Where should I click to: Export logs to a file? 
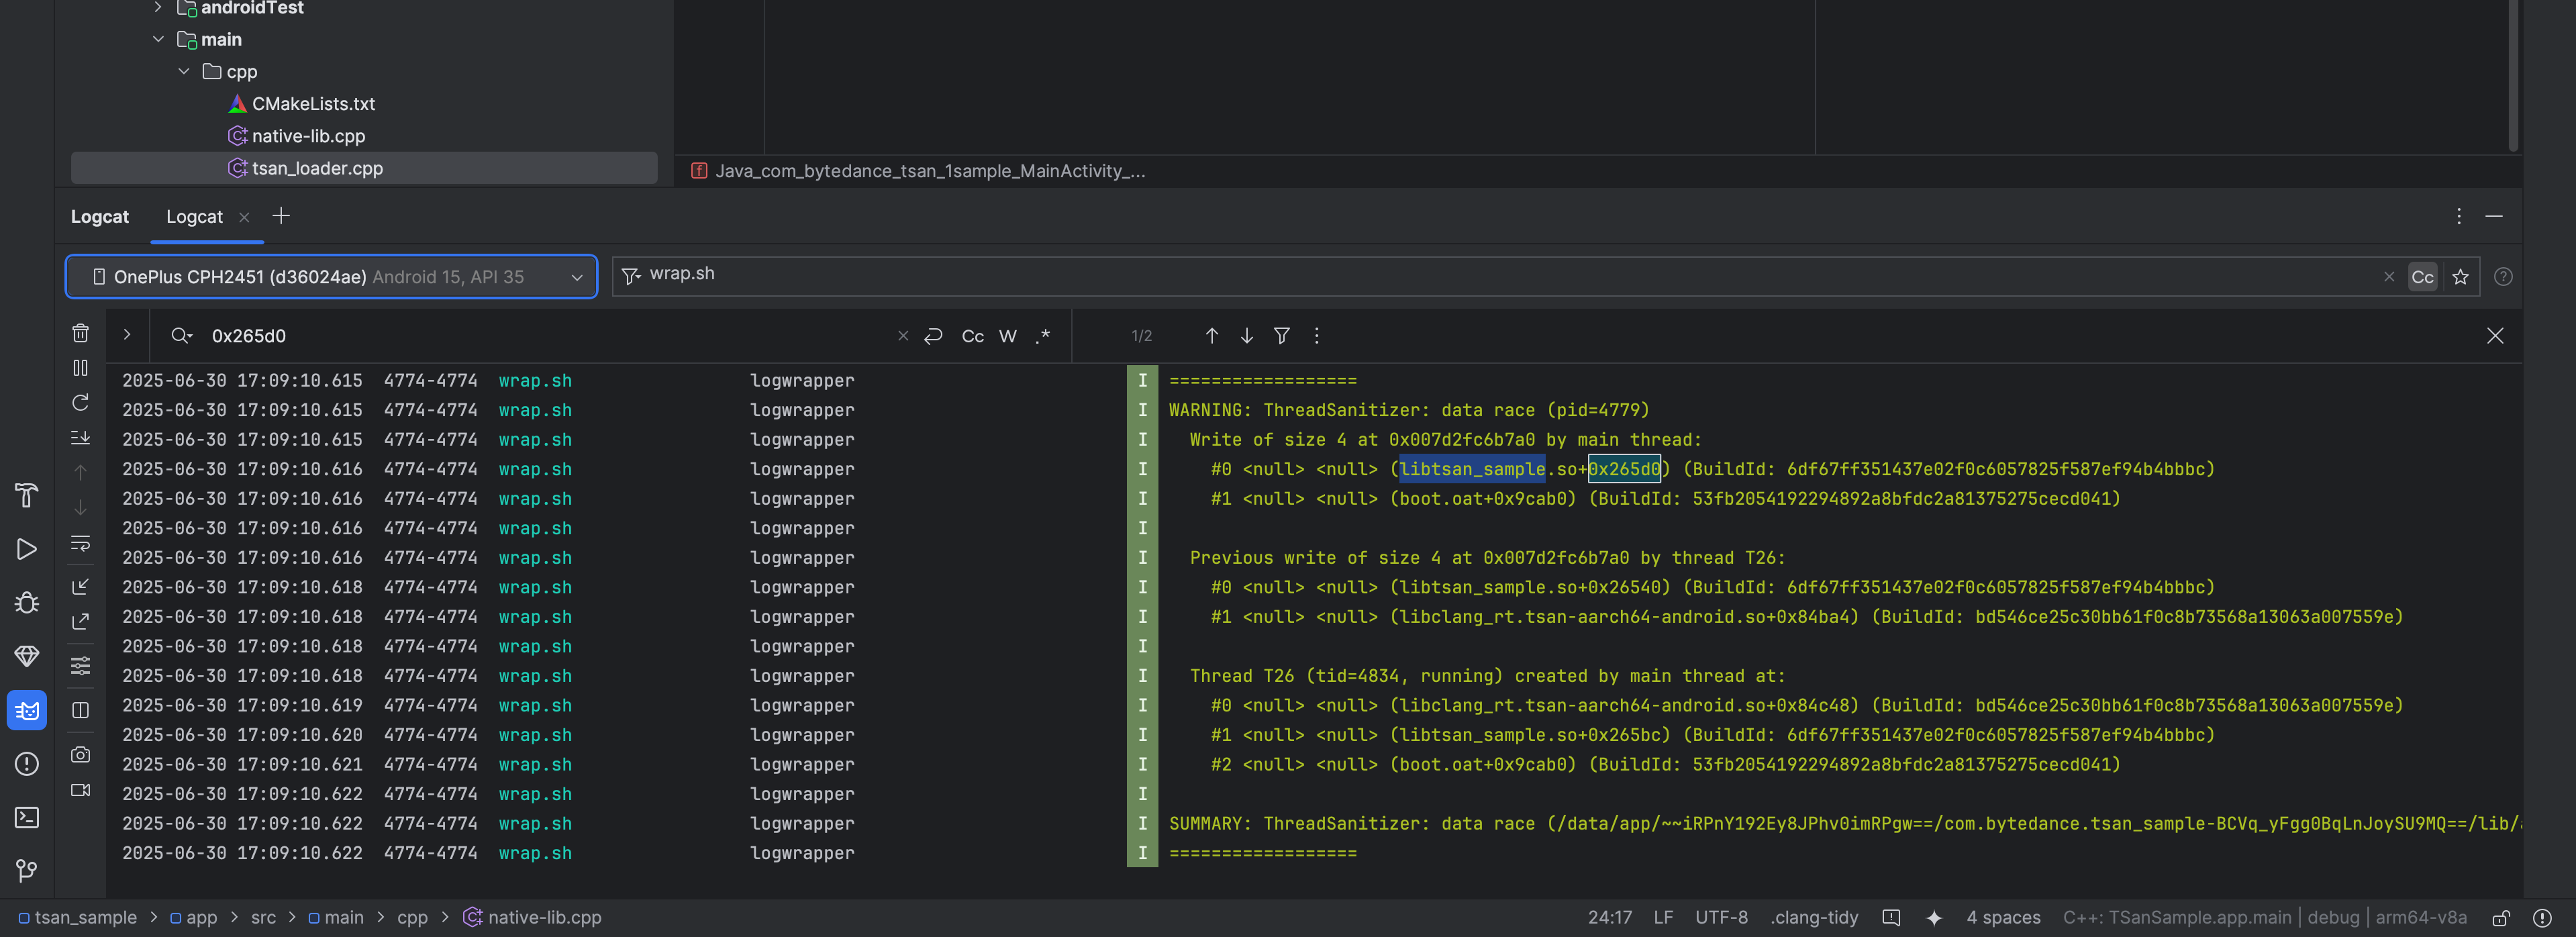click(x=81, y=622)
